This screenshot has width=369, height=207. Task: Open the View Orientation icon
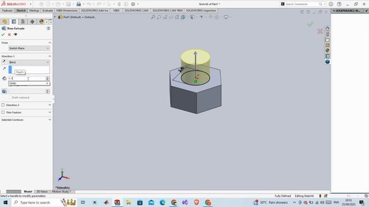[183, 17]
